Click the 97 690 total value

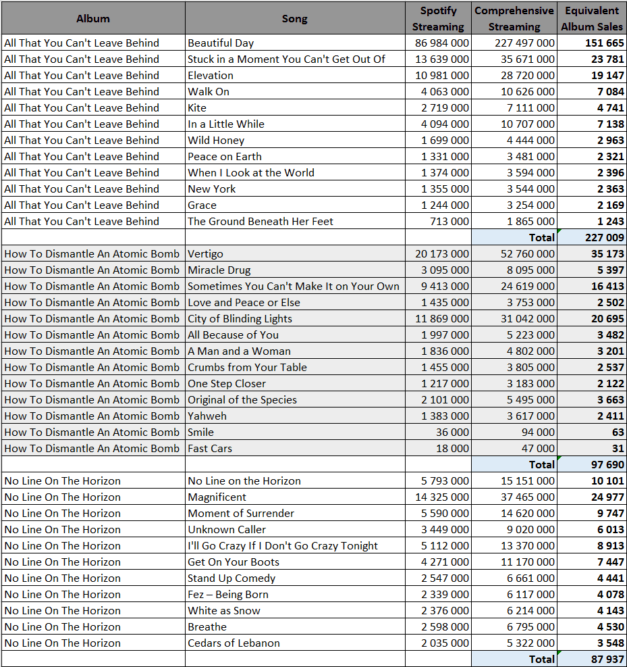click(592, 464)
